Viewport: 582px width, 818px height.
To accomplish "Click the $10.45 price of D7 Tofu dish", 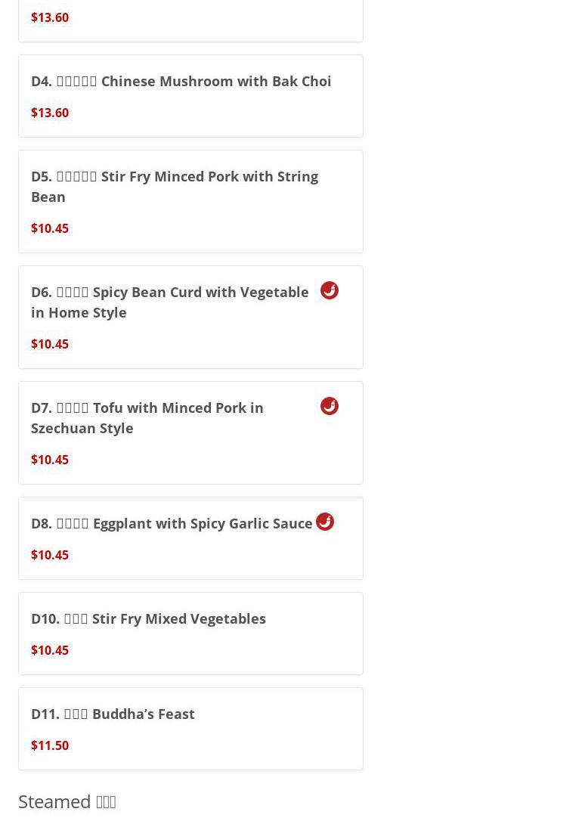I will tap(50, 460).
